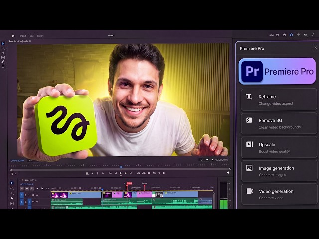319x239 pixels.
Task: Open the Video generation option card
Action: pyautogui.click(x=279, y=194)
